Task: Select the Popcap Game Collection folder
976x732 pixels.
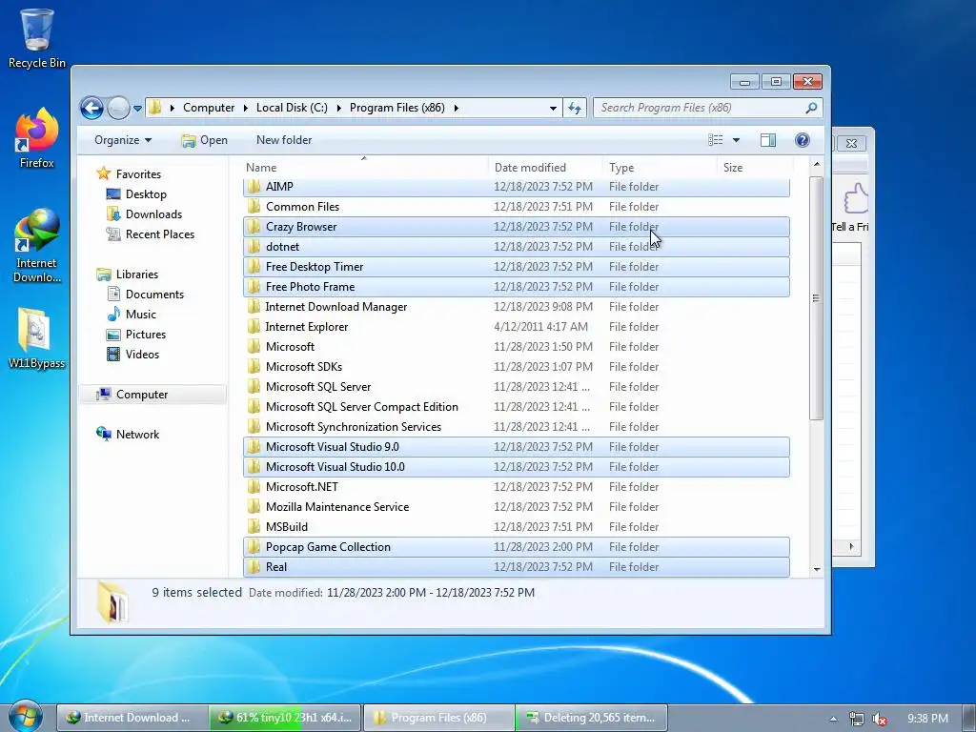Action: coord(516,547)
